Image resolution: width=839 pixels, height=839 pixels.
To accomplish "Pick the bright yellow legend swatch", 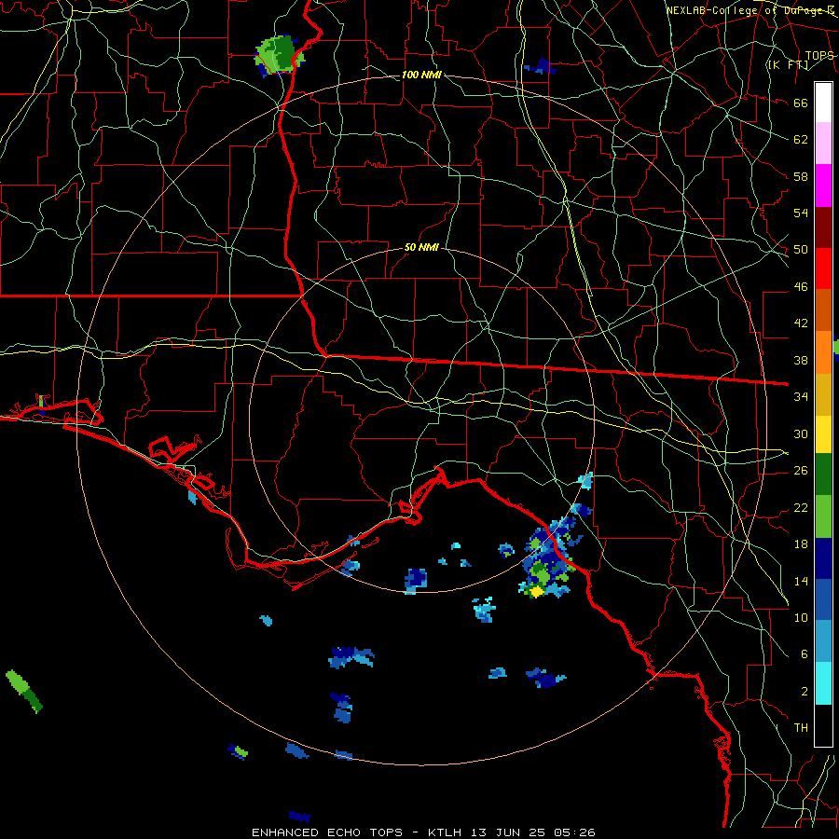I will tap(823, 434).
